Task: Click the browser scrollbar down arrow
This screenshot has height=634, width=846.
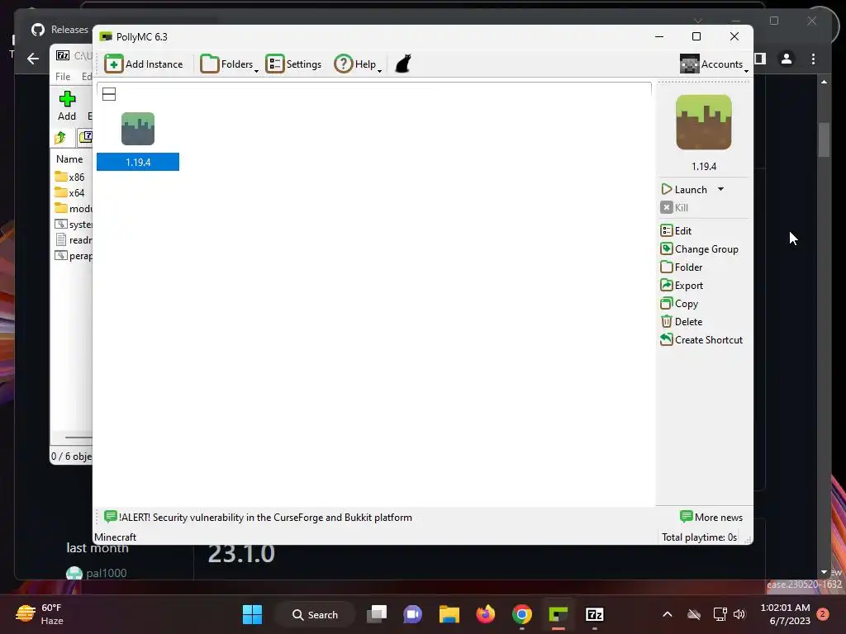Action: (824, 572)
